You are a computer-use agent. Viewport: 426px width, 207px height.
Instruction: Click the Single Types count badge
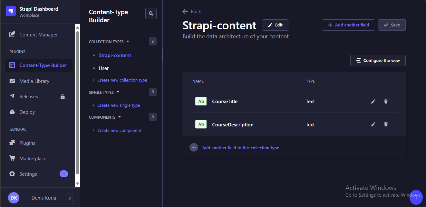coord(153,92)
